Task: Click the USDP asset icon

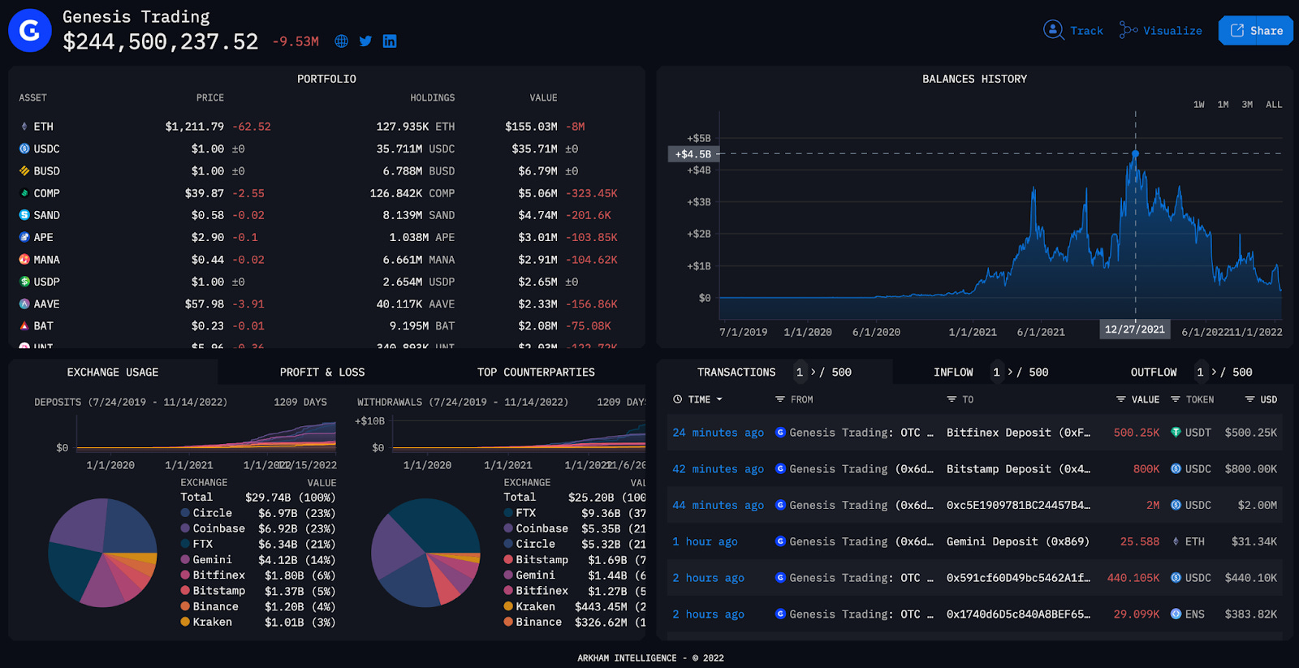Action: click(x=24, y=282)
